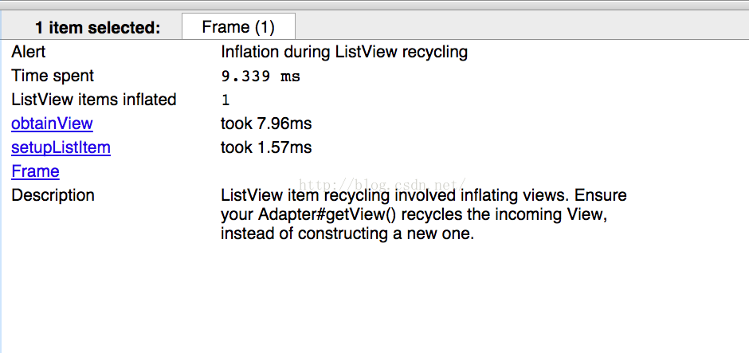Select the Description row label

point(53,195)
